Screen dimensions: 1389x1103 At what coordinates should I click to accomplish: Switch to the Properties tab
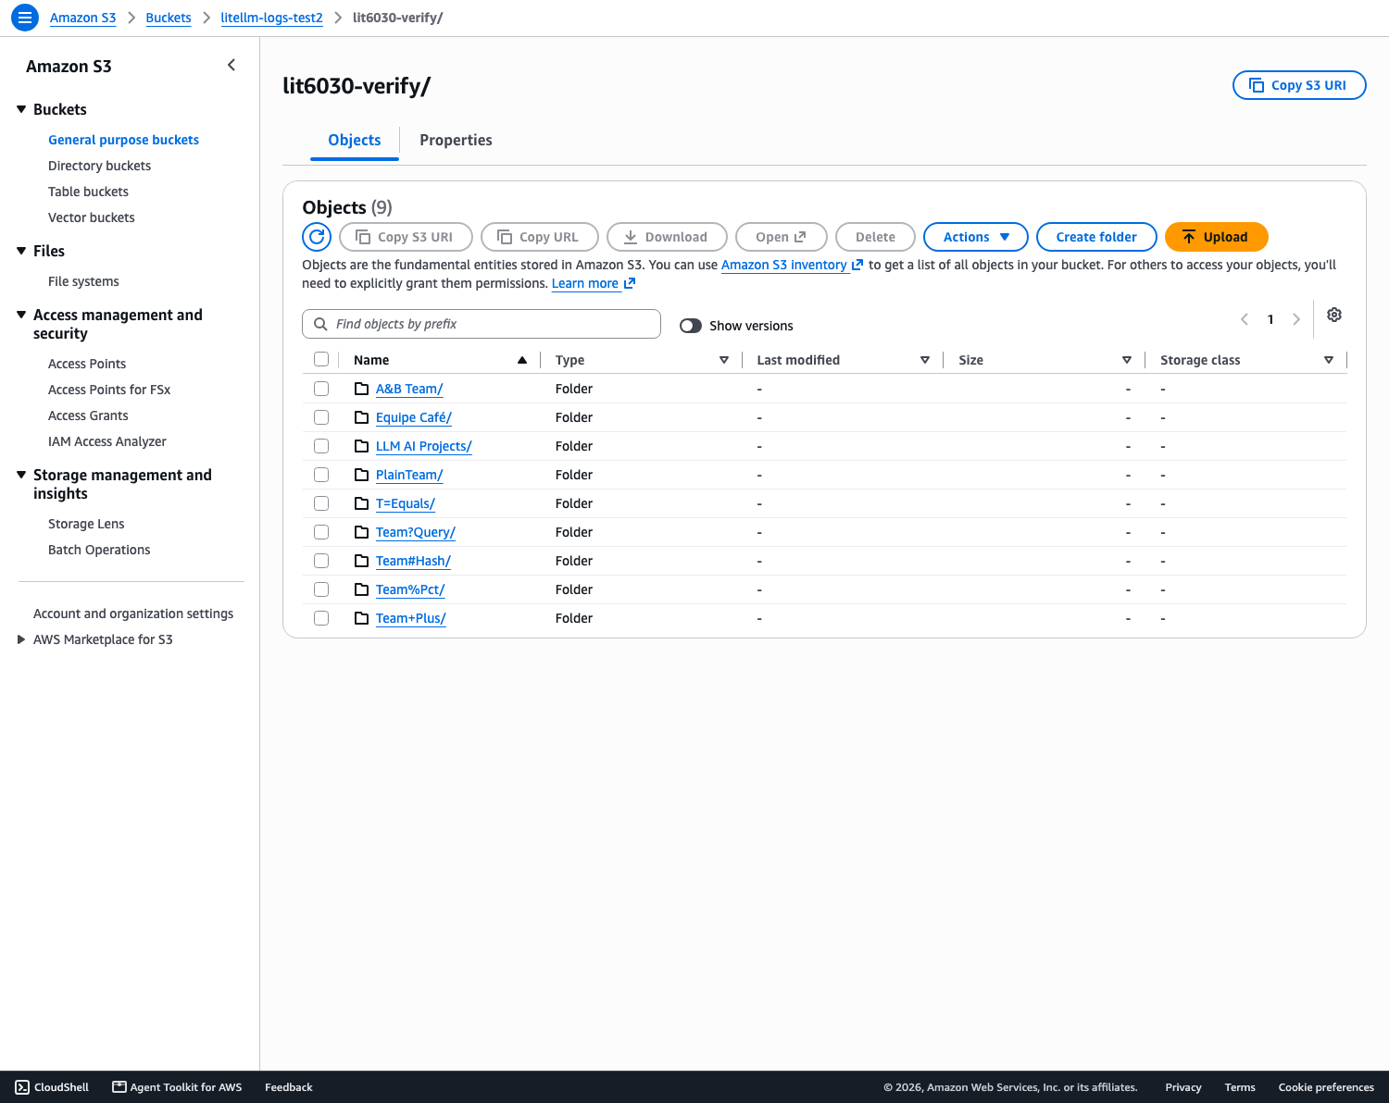(456, 140)
